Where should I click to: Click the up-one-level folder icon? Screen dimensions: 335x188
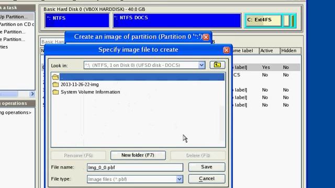coord(217,65)
